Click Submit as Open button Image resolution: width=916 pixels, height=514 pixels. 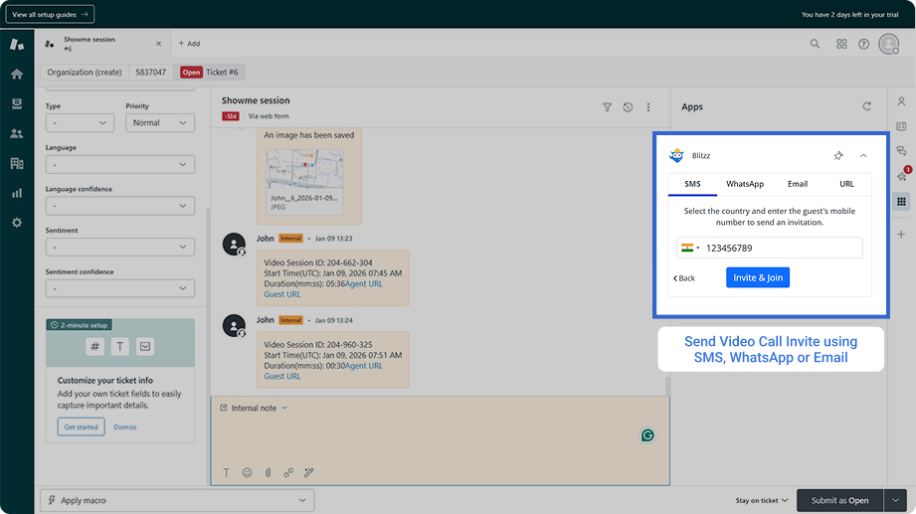pos(839,500)
